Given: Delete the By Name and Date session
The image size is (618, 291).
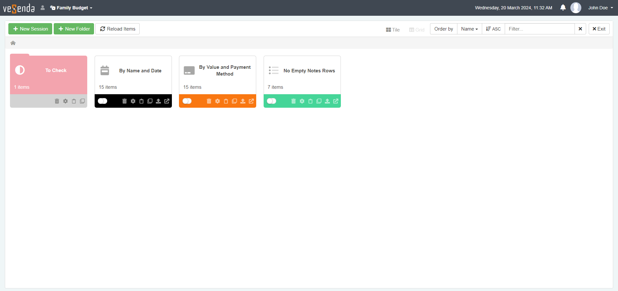Looking at the screenshot, I should pos(125,101).
